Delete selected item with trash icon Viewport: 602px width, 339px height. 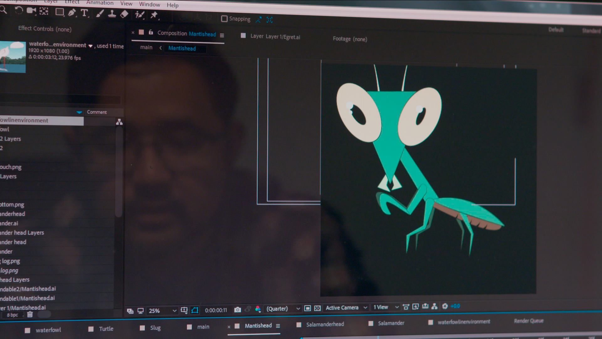(x=30, y=314)
